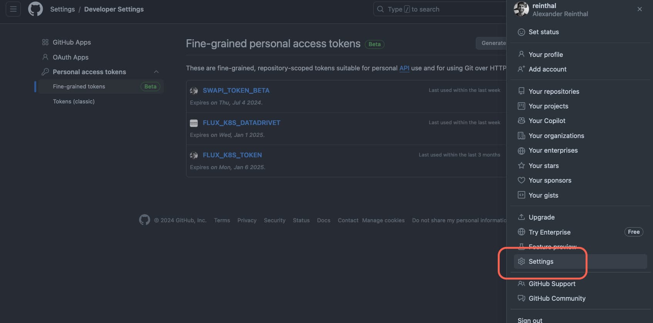Click the repo icon beside Your repositories

[x=521, y=91]
